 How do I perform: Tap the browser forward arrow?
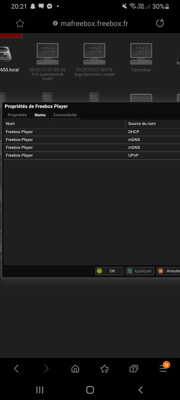[46, 368]
